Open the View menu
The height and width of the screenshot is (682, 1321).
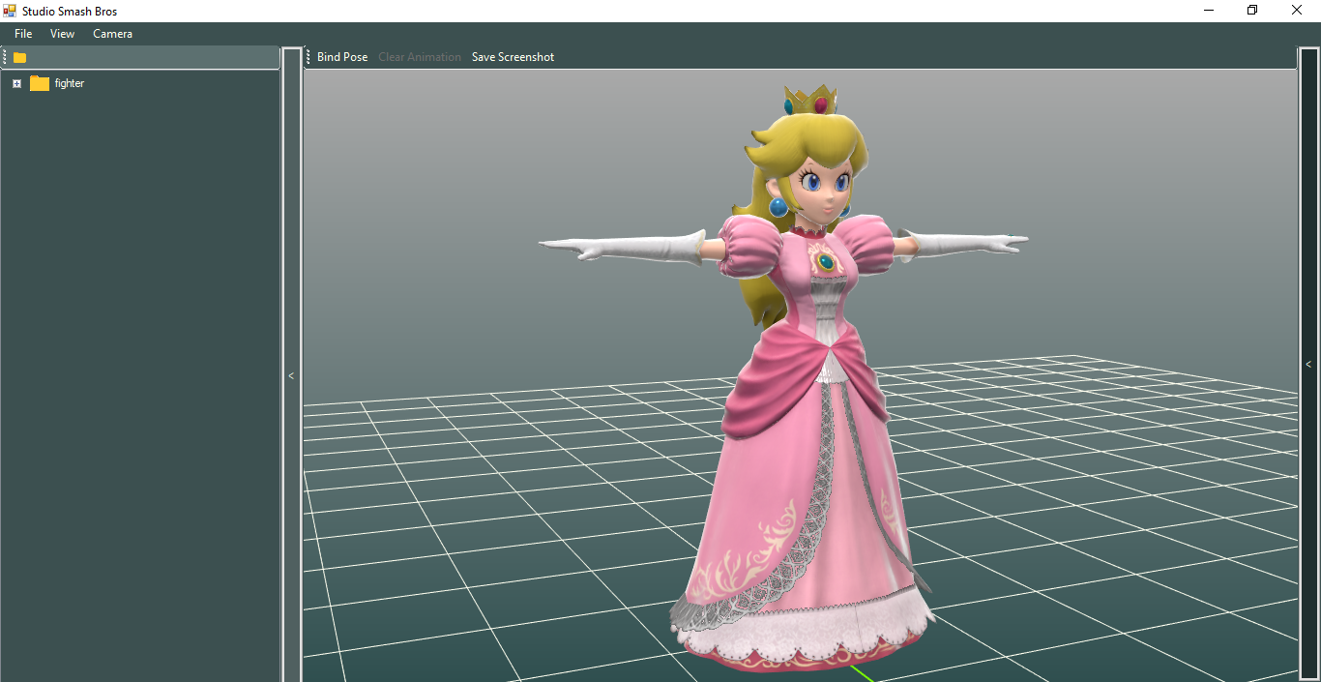tap(62, 34)
